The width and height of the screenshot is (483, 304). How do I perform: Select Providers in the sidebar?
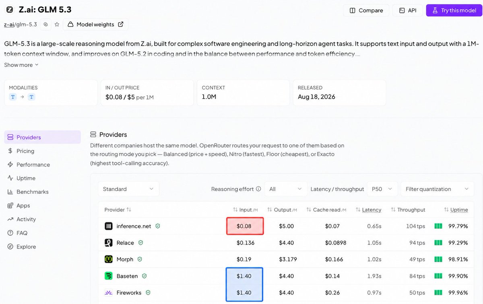[42, 137]
